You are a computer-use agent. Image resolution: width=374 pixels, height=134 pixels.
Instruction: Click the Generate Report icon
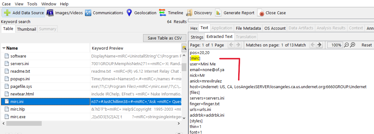click(218, 13)
